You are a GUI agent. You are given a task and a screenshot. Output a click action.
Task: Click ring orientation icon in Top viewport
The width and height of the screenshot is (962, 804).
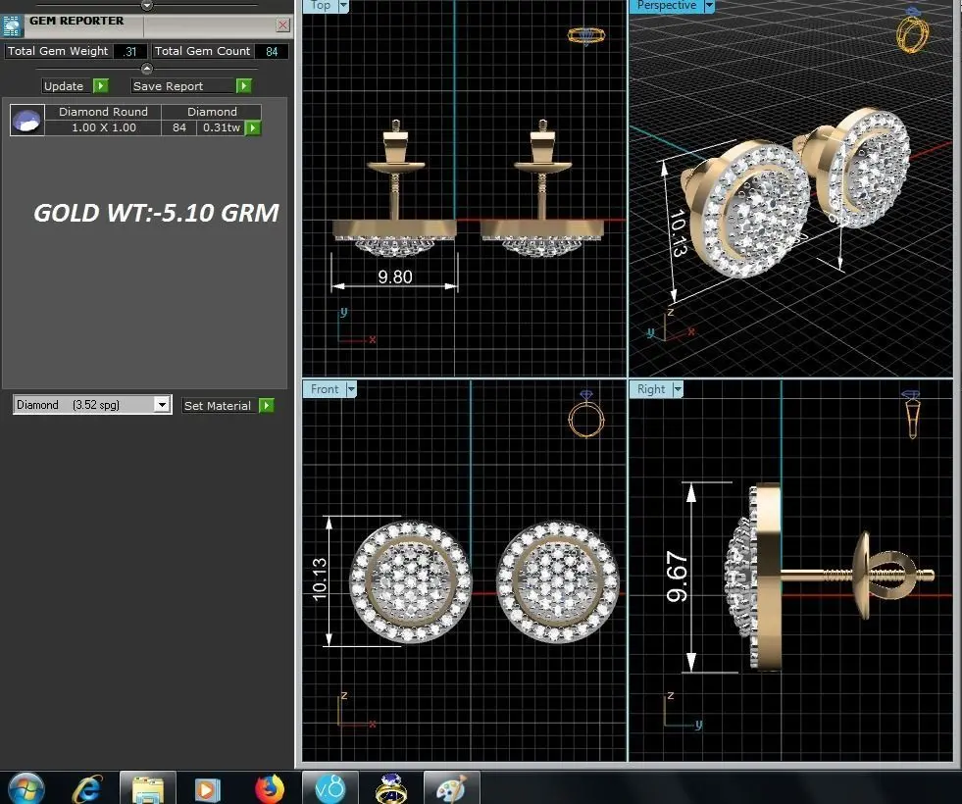click(585, 35)
